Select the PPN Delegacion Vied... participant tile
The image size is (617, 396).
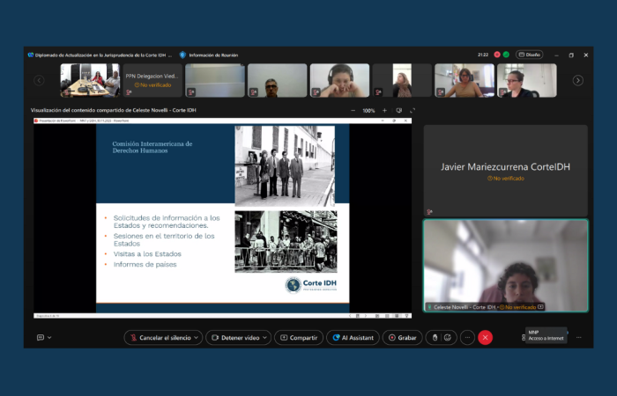[152, 80]
